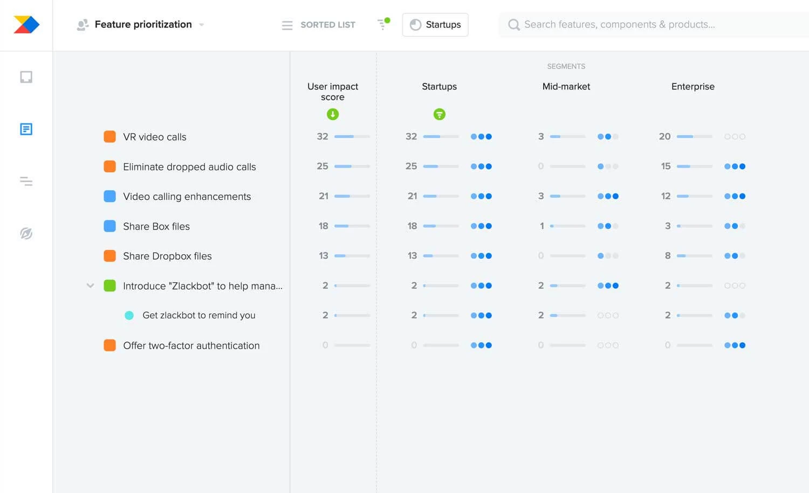This screenshot has width=809, height=493.
Task: Open the Roadmap sidebar icon
Action: (x=26, y=182)
